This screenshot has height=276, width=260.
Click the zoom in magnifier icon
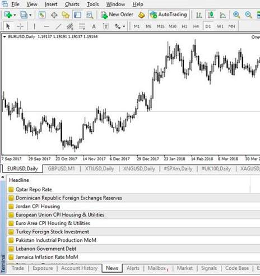click(236, 15)
